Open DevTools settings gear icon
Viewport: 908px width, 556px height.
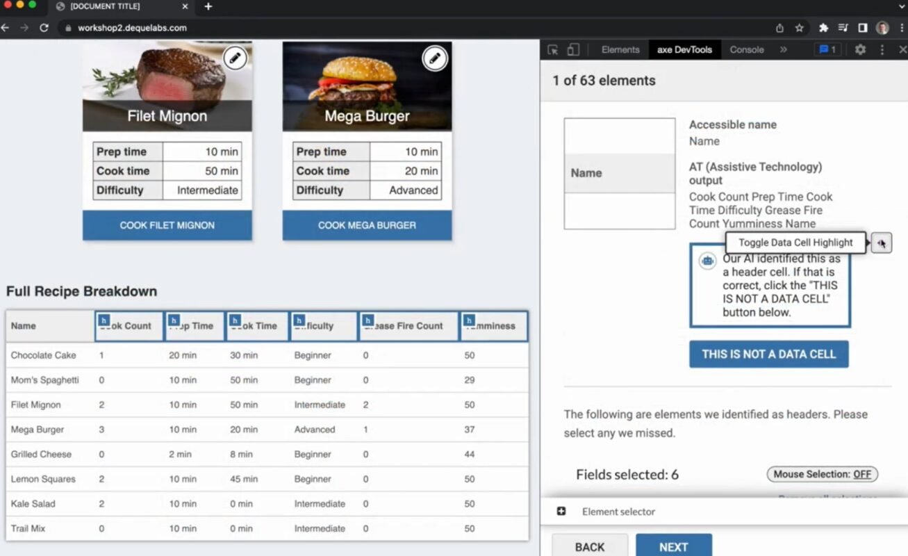860,50
